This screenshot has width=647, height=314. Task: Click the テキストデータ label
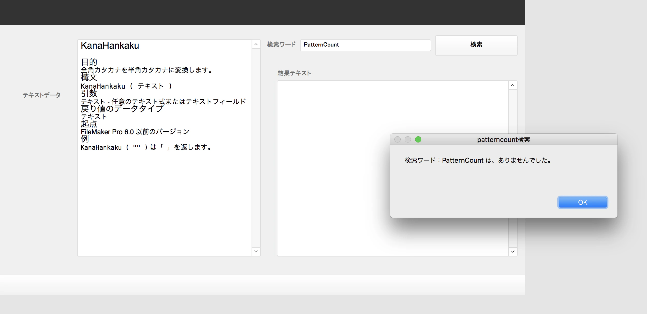point(42,95)
